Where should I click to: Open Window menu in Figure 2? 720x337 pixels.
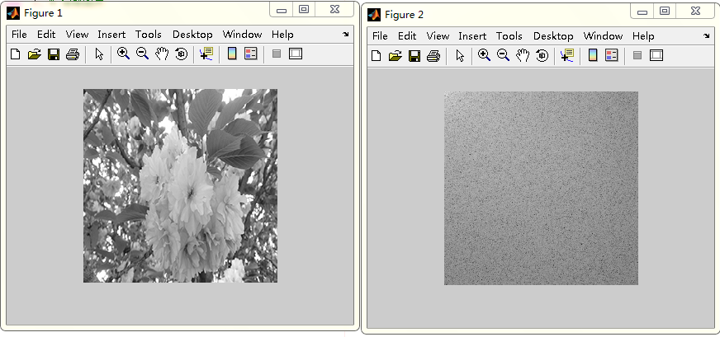pos(603,35)
